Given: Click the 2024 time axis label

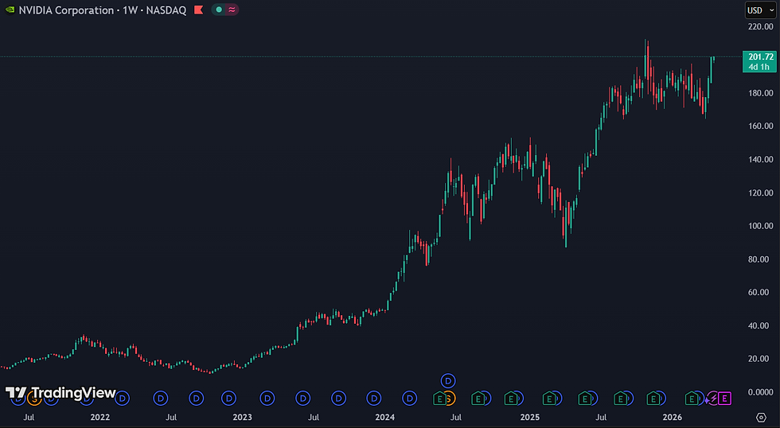Looking at the screenshot, I should (385, 417).
